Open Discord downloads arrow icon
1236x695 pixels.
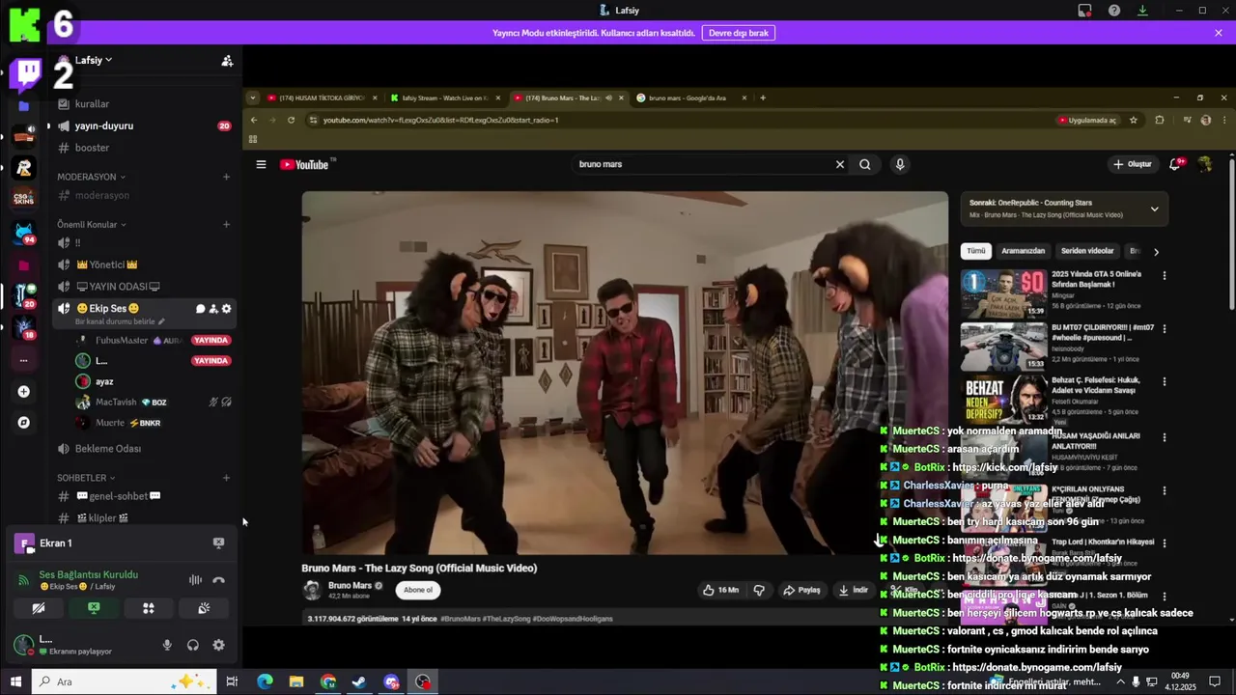point(1142,11)
